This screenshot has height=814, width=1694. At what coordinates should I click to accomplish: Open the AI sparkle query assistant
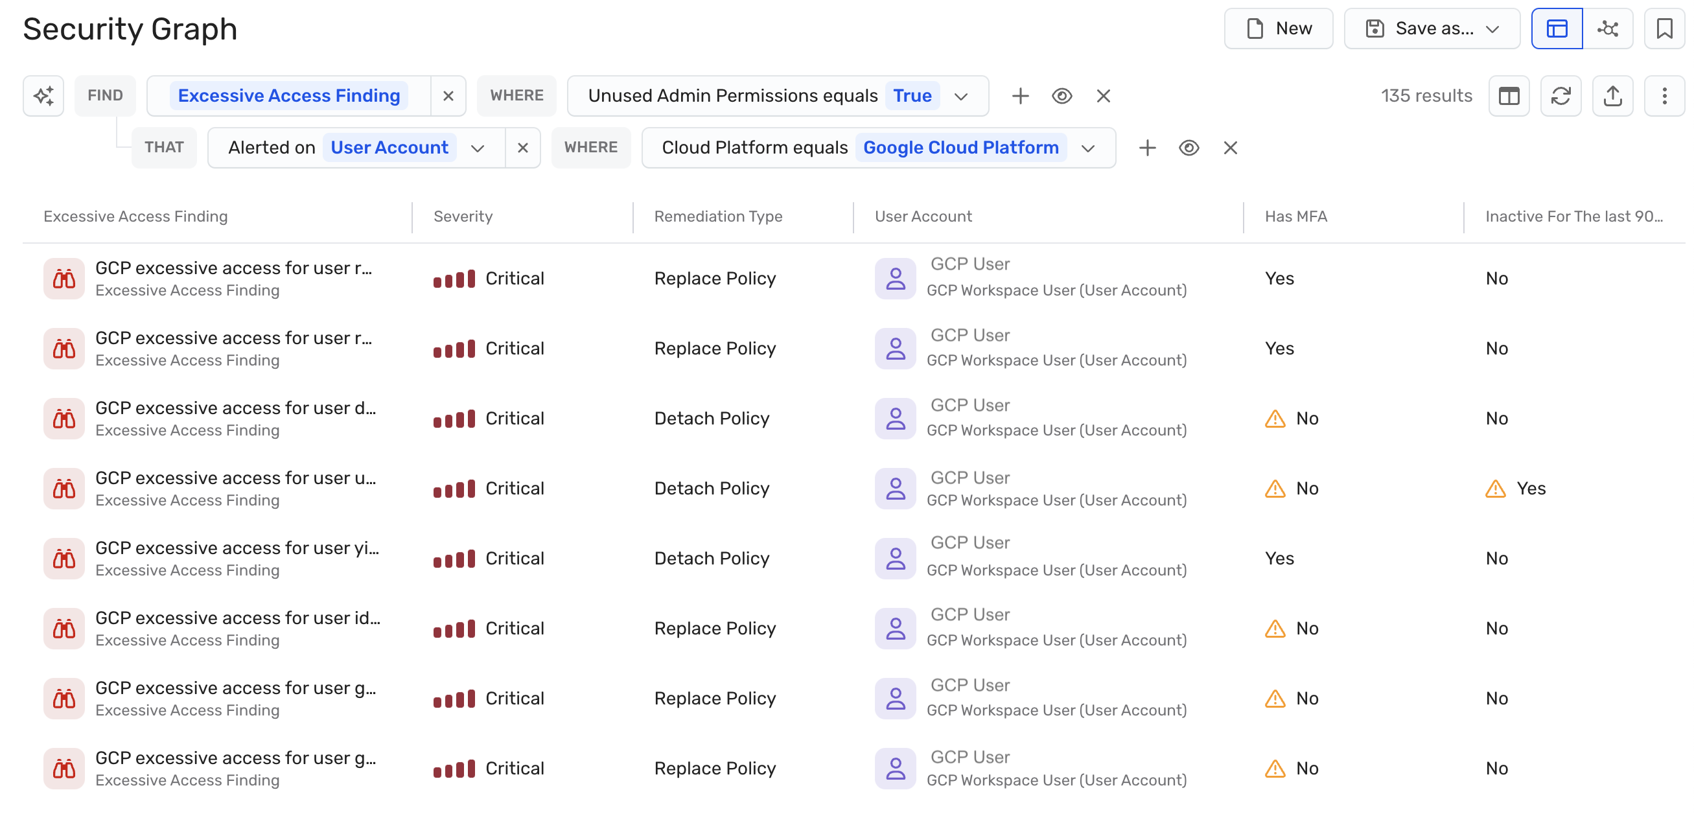click(43, 96)
